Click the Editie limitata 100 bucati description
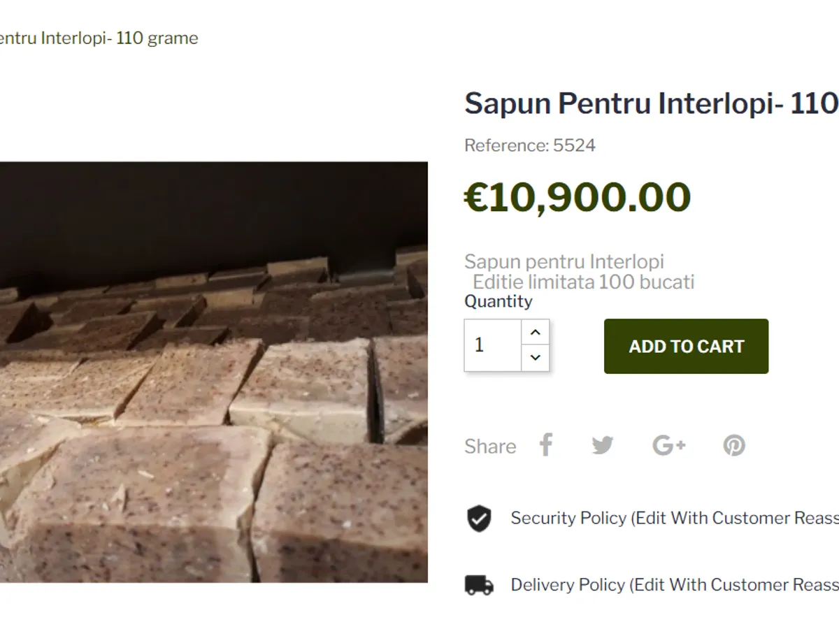This screenshot has width=839, height=629. (x=583, y=282)
